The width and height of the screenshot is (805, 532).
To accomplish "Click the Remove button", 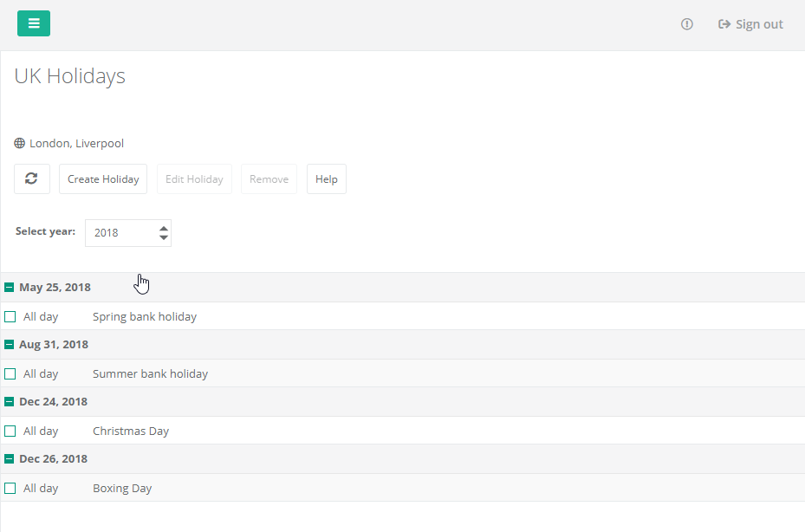I will pos(269,179).
